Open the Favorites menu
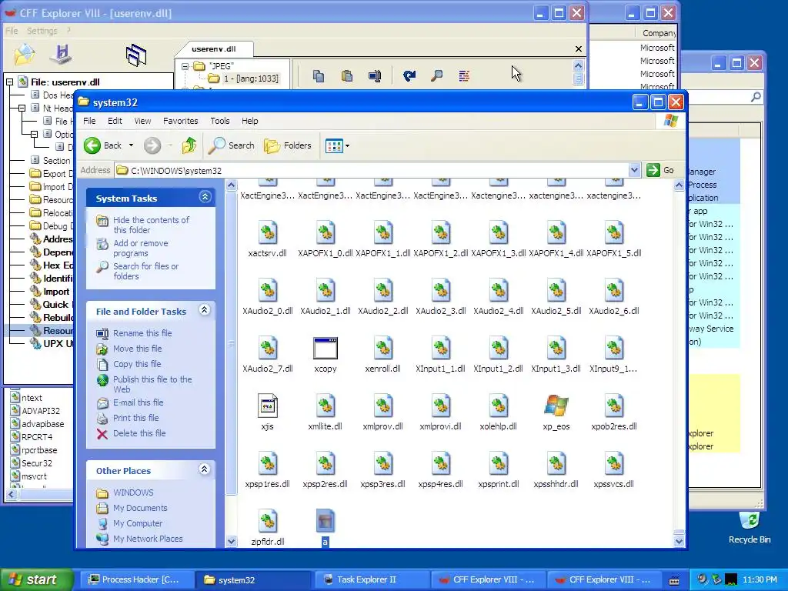Screen dimensions: 788x591 pyautogui.click(x=180, y=121)
